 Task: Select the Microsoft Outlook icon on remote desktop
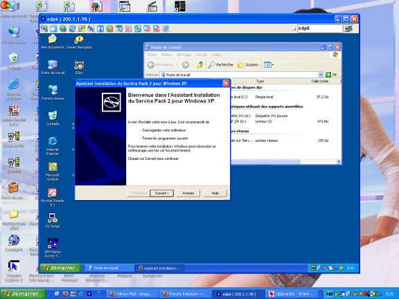click(53, 172)
